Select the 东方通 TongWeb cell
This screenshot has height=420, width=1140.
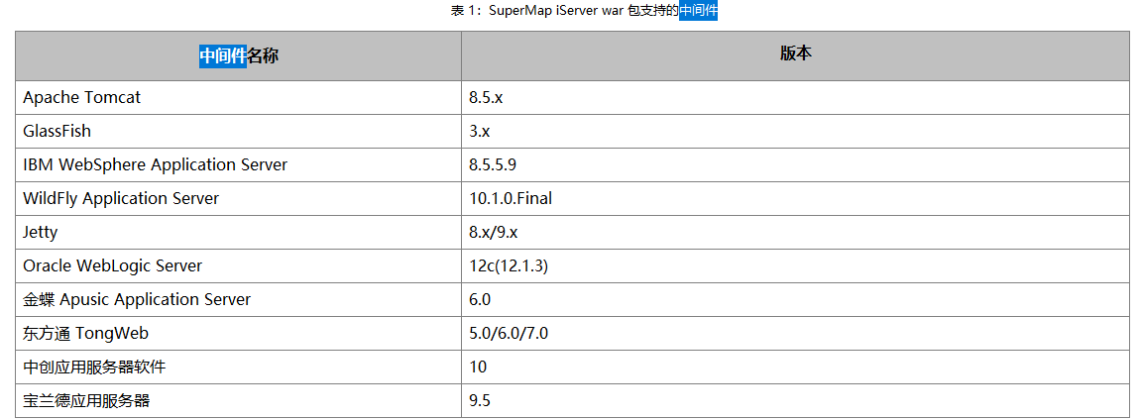(238, 333)
